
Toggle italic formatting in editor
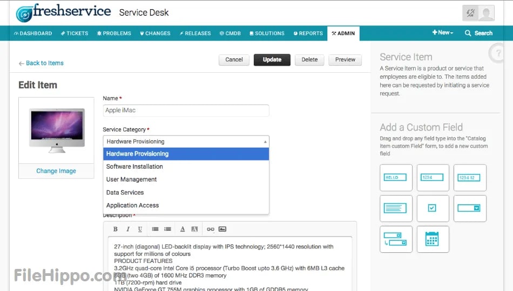pyautogui.click(x=128, y=229)
